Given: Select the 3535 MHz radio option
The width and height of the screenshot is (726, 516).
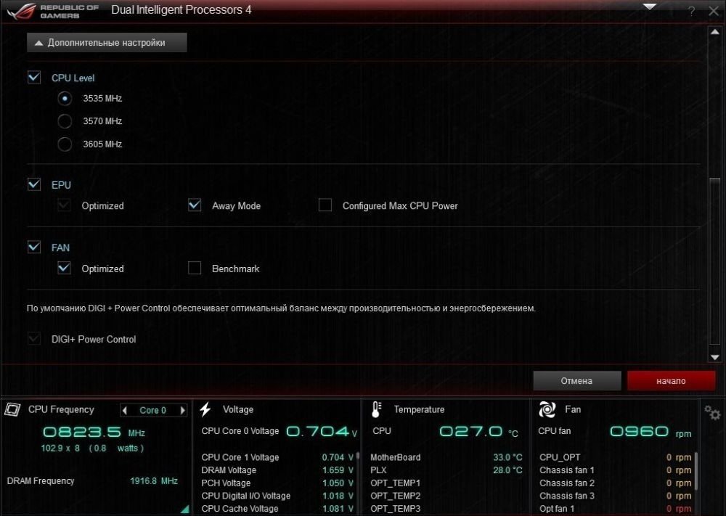Looking at the screenshot, I should (x=65, y=98).
